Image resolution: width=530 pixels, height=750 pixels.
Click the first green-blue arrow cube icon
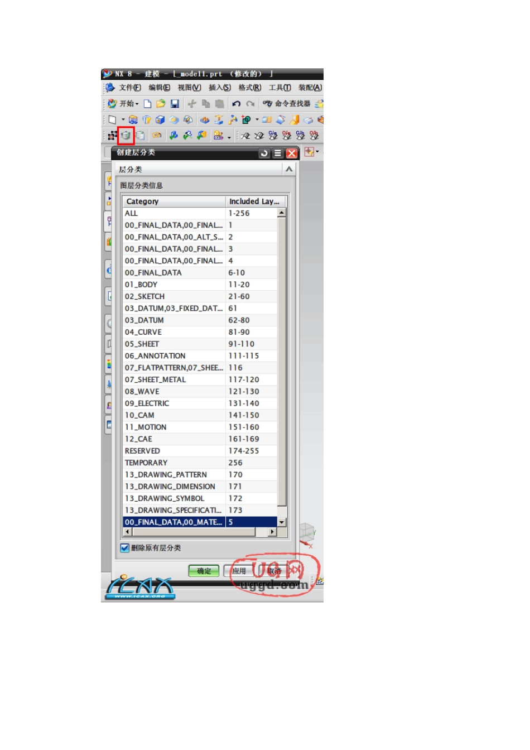click(174, 136)
